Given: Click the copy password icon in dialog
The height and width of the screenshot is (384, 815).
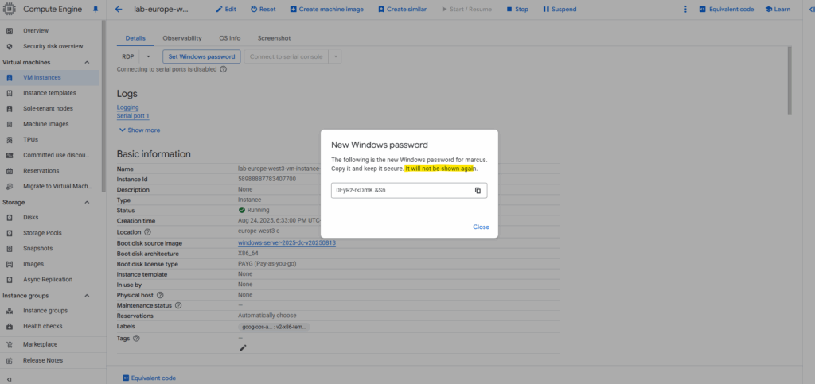Looking at the screenshot, I should pyautogui.click(x=478, y=191).
